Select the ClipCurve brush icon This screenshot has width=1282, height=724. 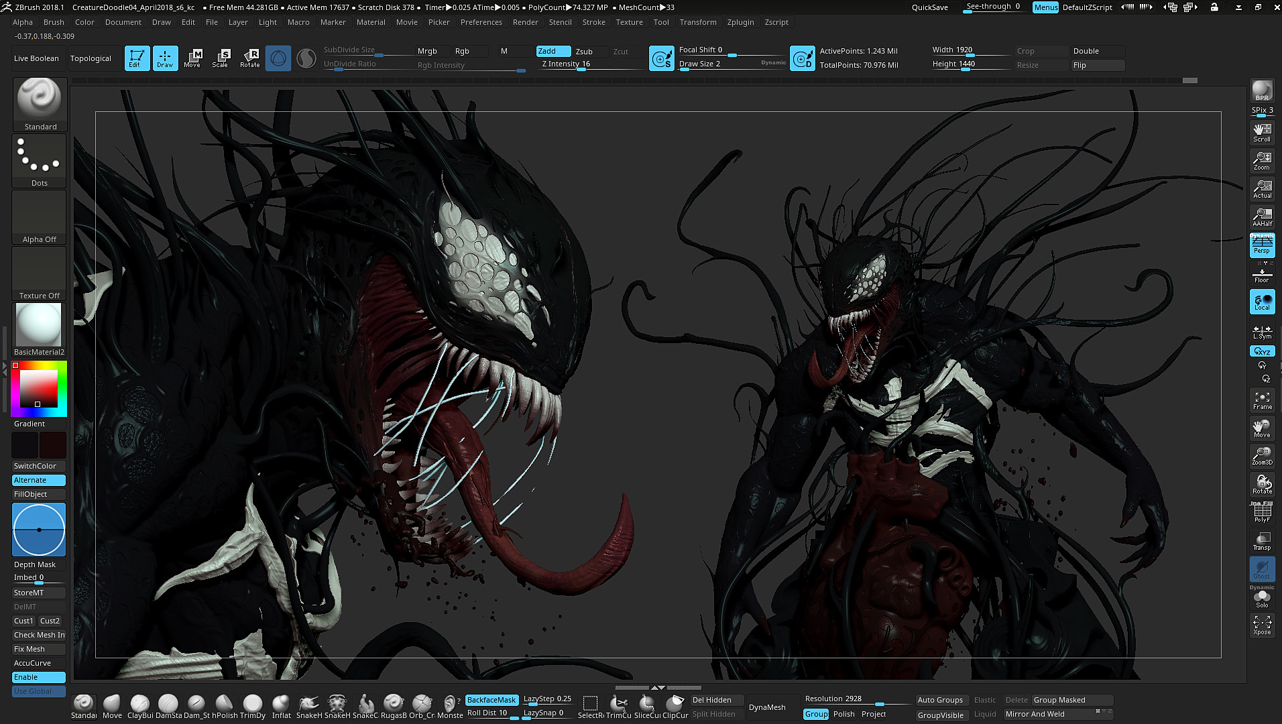coord(675,707)
